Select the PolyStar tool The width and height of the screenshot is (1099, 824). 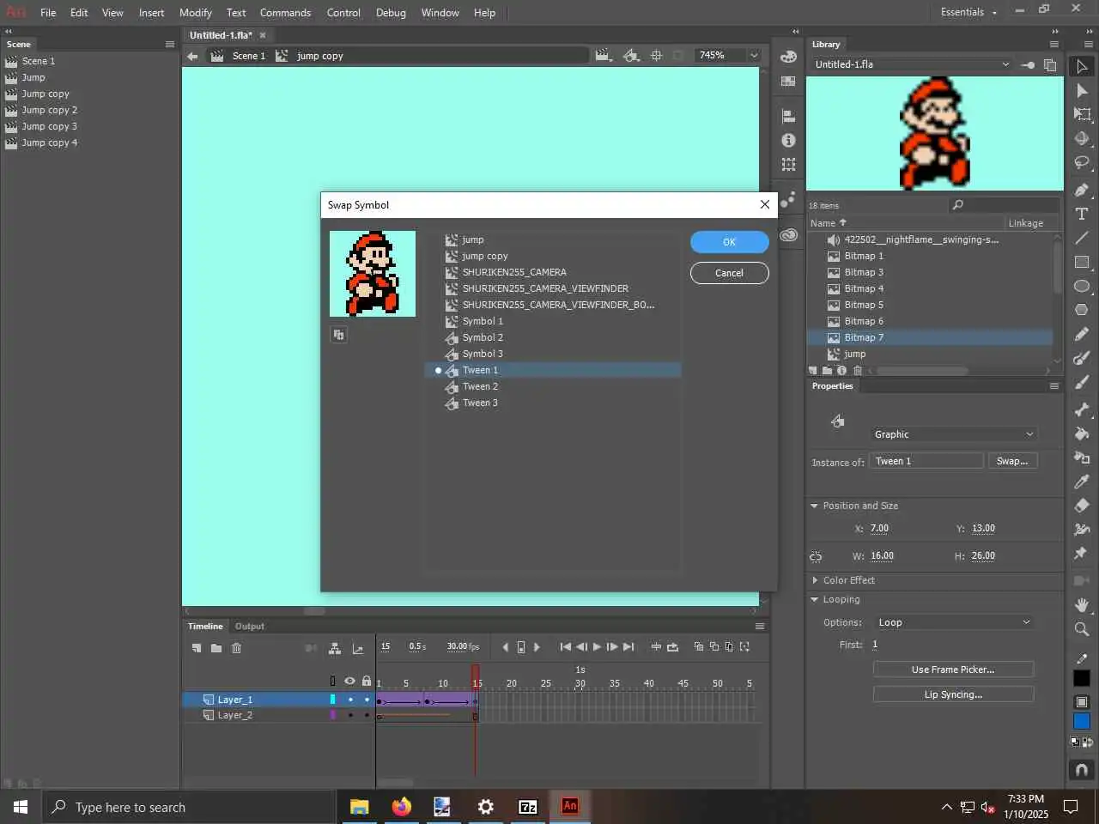click(x=1082, y=310)
